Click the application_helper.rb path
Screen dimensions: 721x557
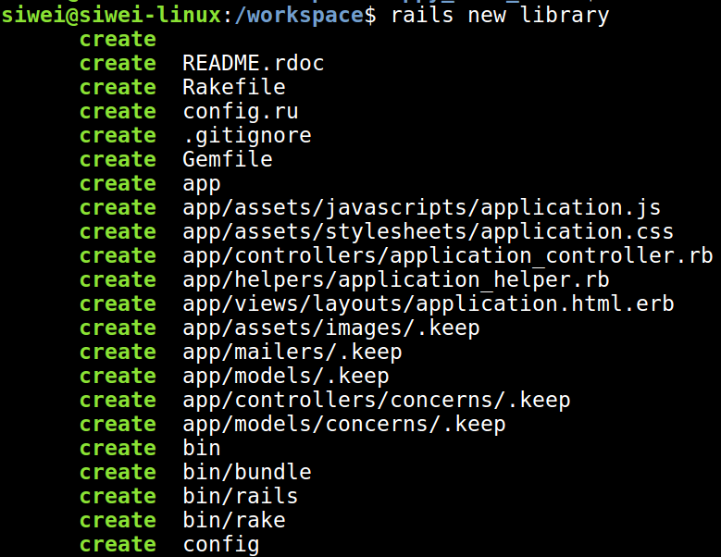pyautogui.click(x=396, y=280)
